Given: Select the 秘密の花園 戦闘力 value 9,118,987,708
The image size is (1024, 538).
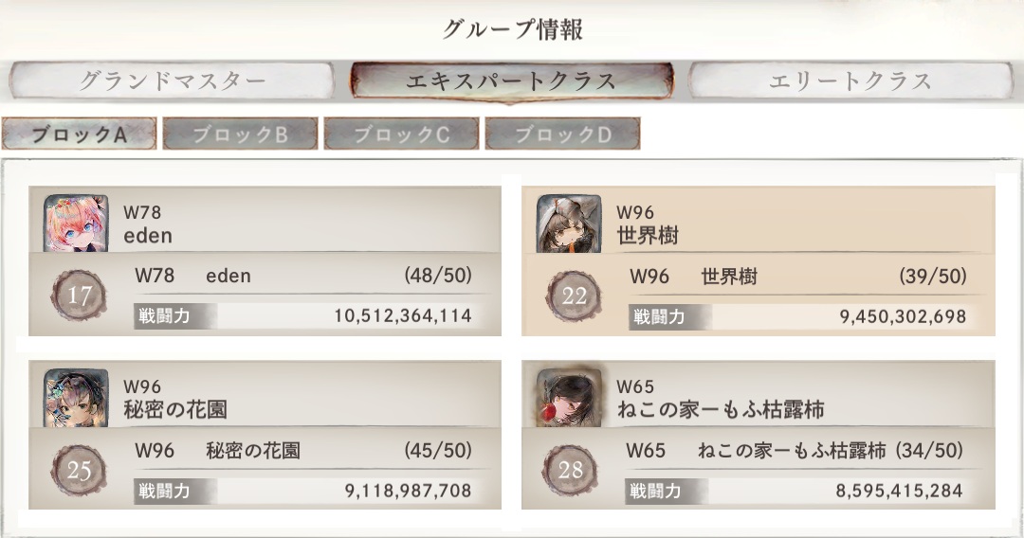Looking at the screenshot, I should pos(408,491).
